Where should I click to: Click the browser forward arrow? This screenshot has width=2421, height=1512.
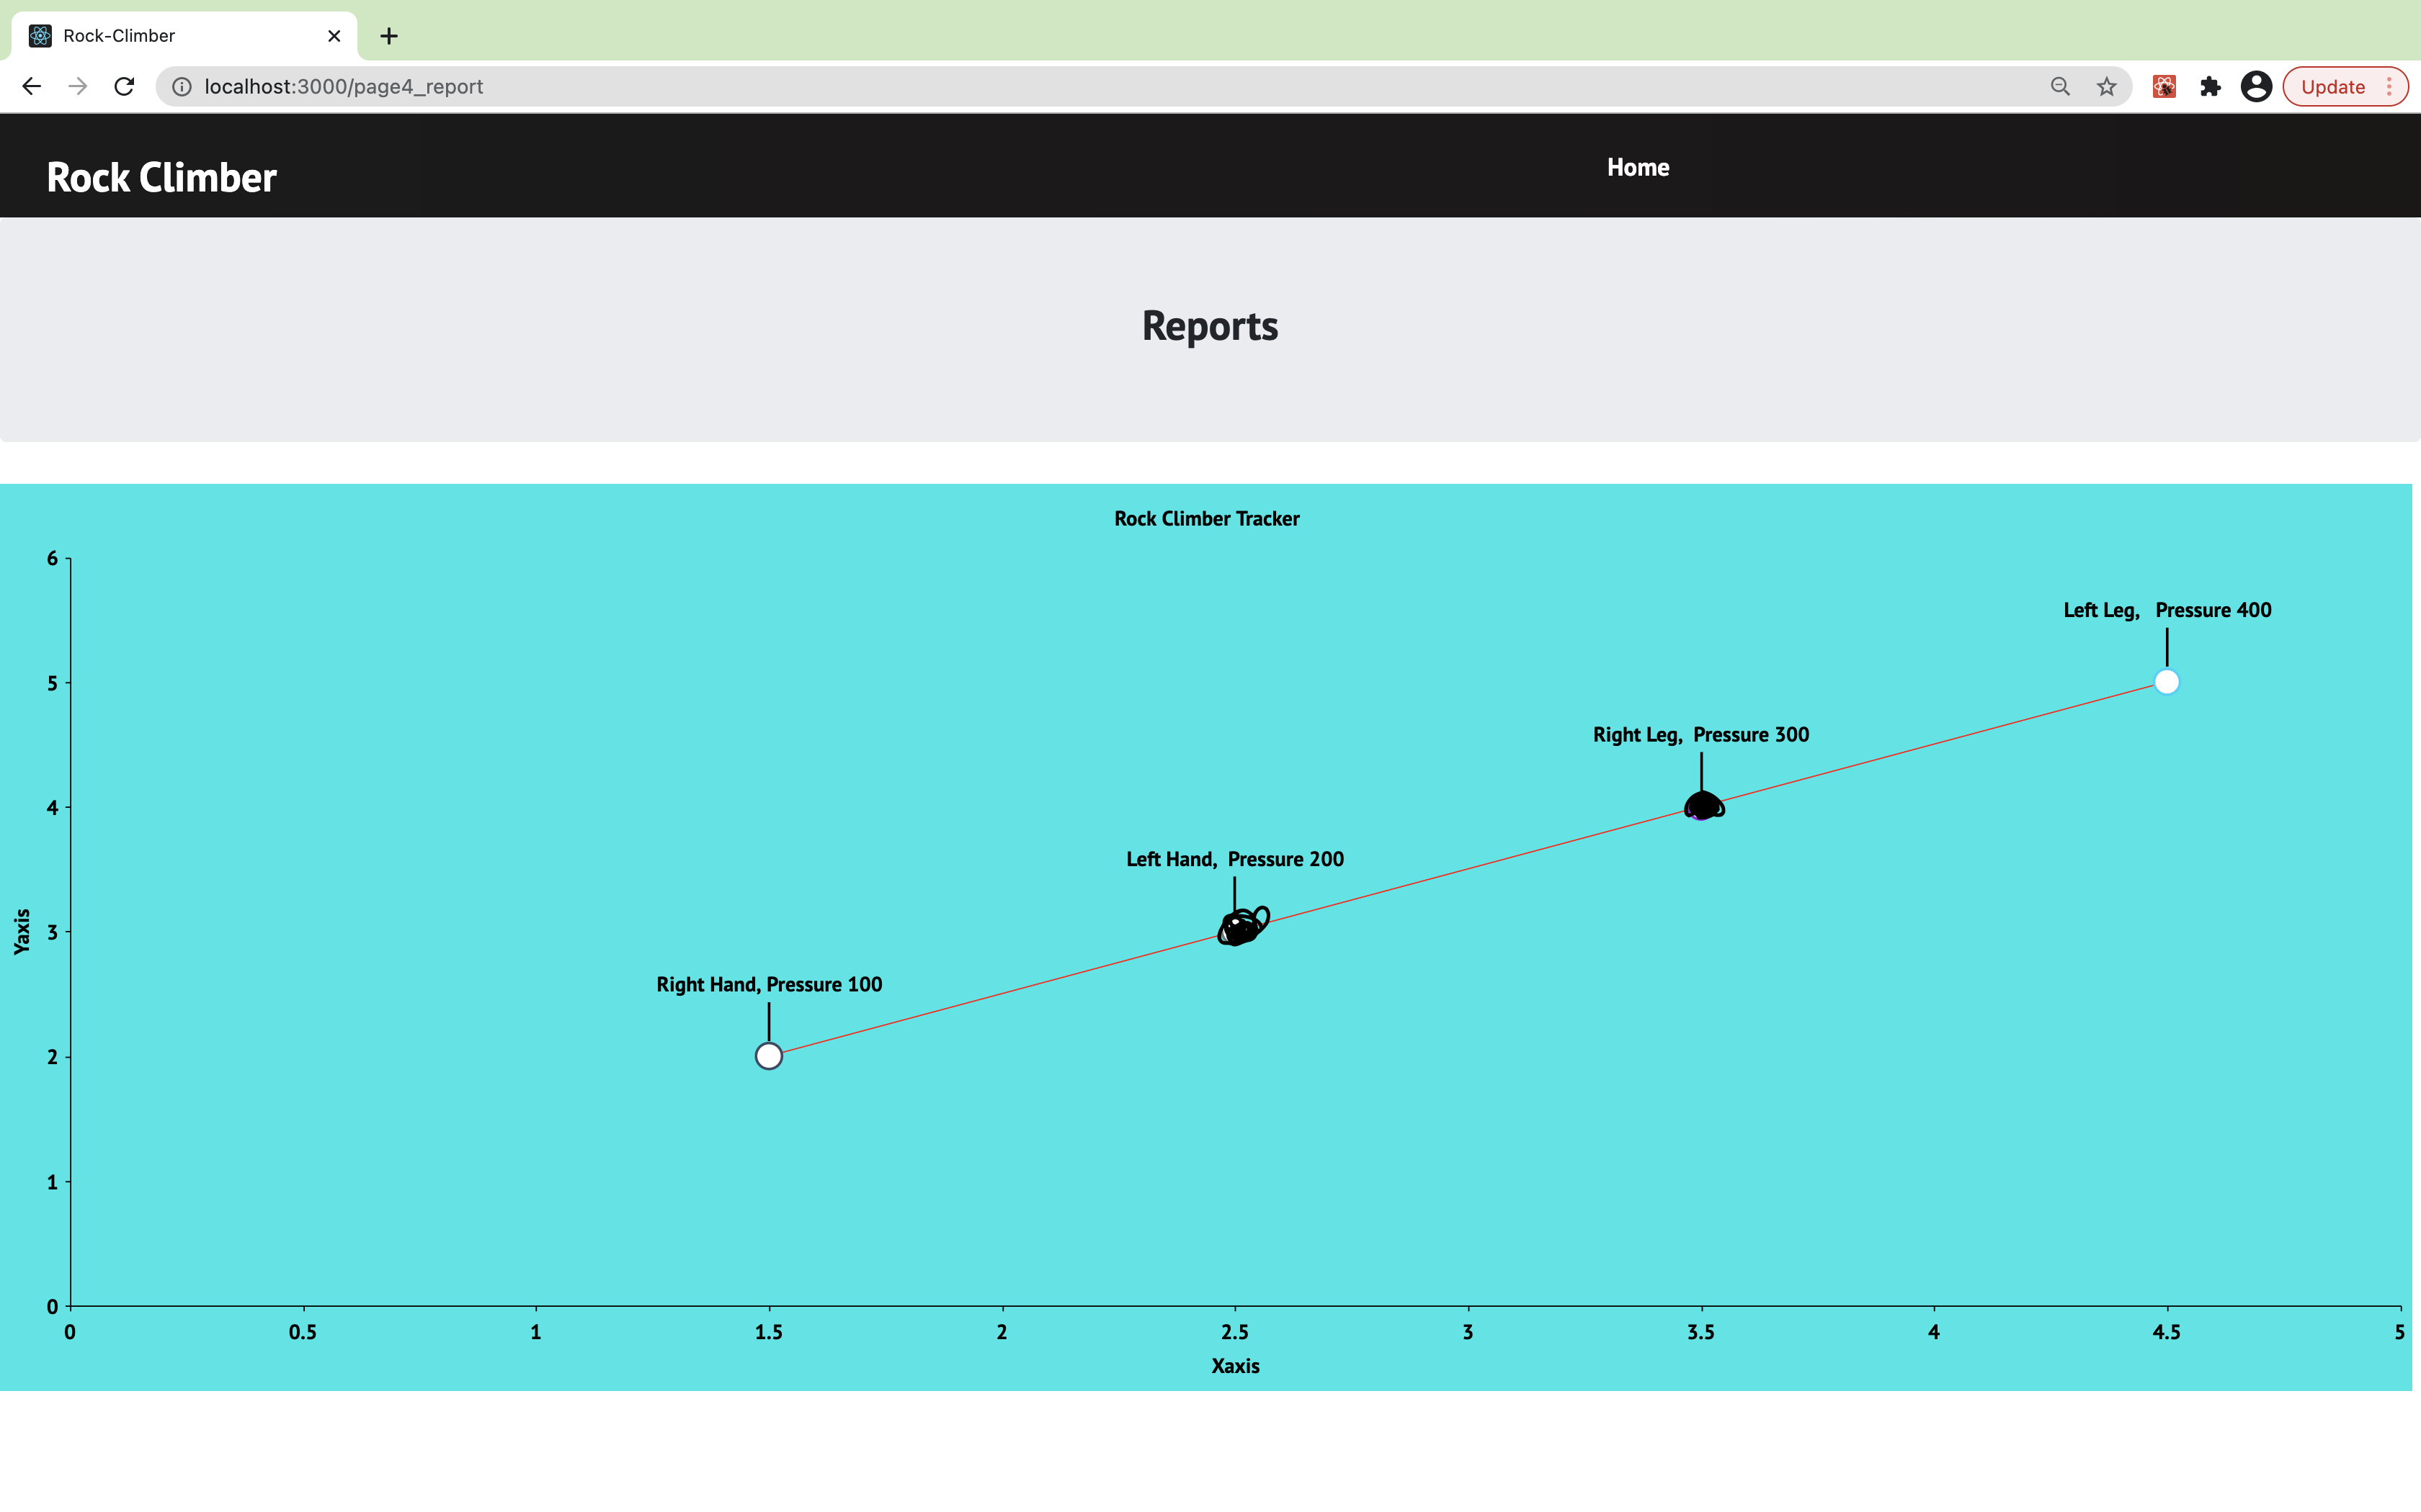pyautogui.click(x=78, y=87)
